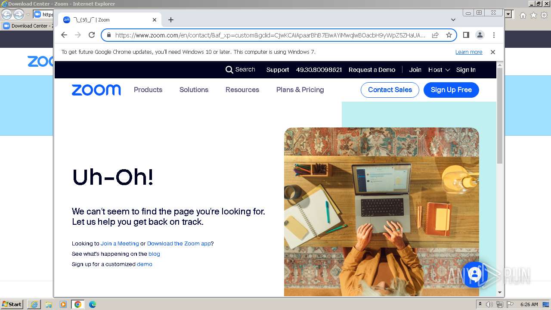551x310 pixels.
Task: Open the File Explorer taskbar icon
Action: [49, 304]
